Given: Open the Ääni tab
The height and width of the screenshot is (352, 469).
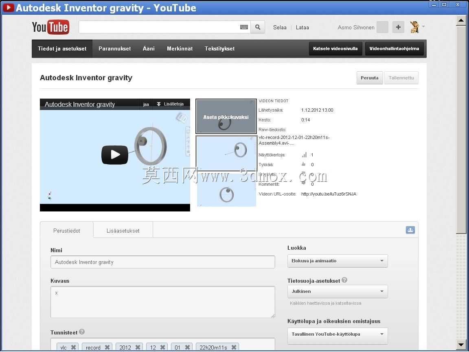Looking at the screenshot, I should click(x=149, y=48).
